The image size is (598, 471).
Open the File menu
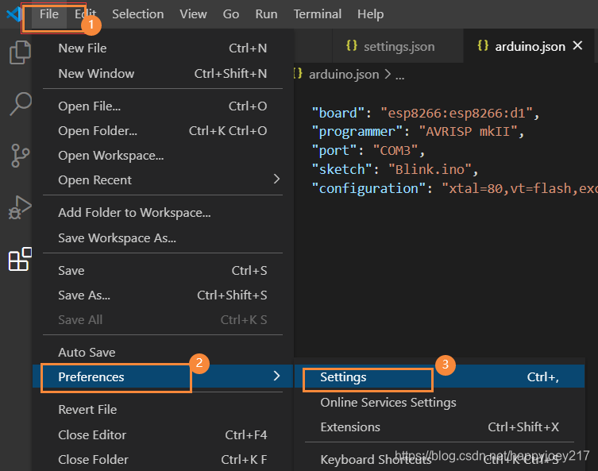(48, 14)
